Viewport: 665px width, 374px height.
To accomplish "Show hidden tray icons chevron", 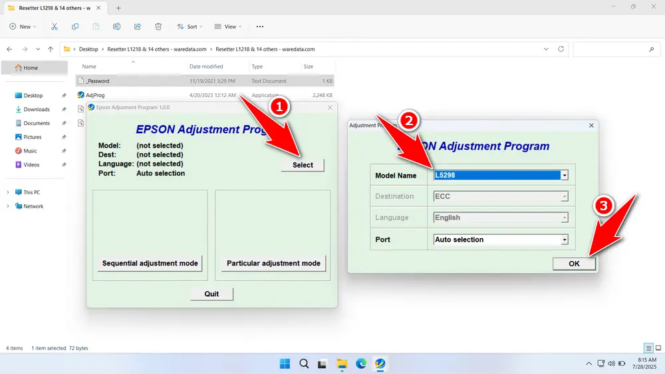I will coord(589,363).
